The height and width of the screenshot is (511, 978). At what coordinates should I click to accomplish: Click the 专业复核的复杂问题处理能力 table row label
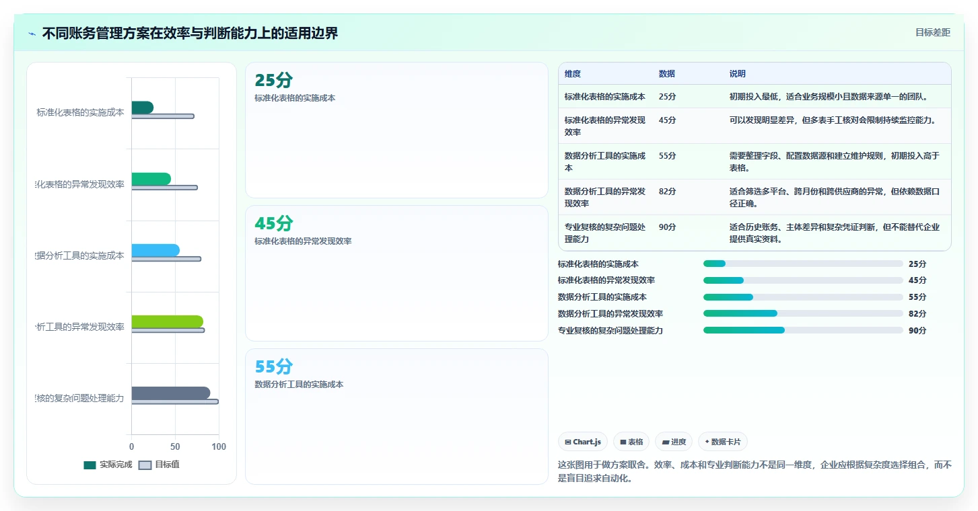pyautogui.click(x=605, y=233)
